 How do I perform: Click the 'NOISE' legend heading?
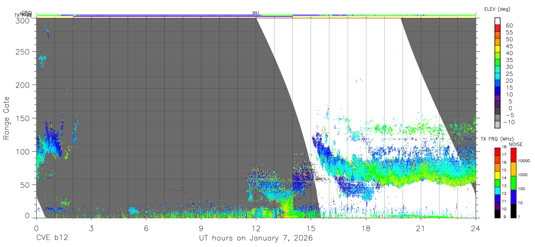point(515,144)
